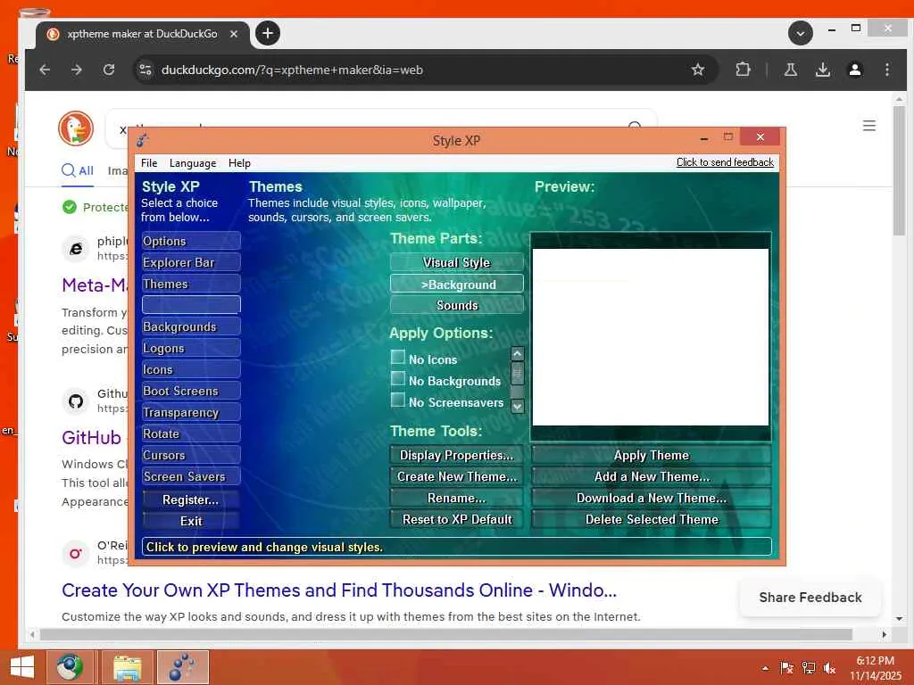Image resolution: width=914 pixels, height=685 pixels.
Task: Select Themes in the sidebar
Action: [x=191, y=285]
